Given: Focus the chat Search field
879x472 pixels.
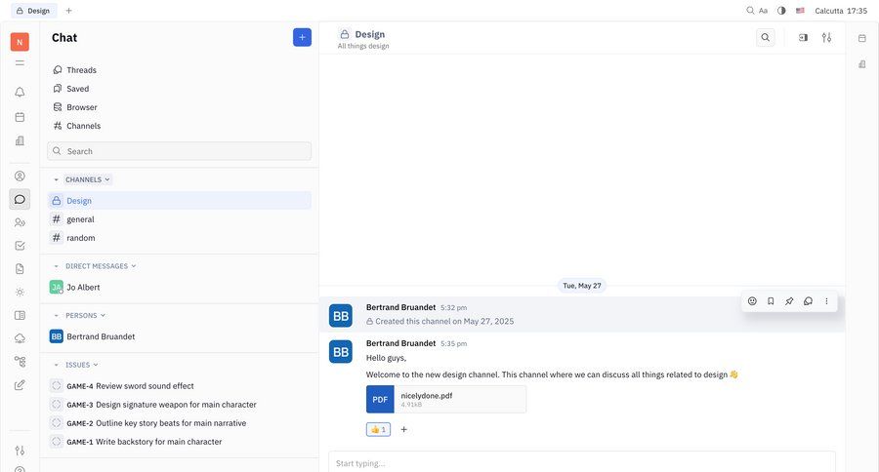Looking at the screenshot, I should (x=180, y=151).
